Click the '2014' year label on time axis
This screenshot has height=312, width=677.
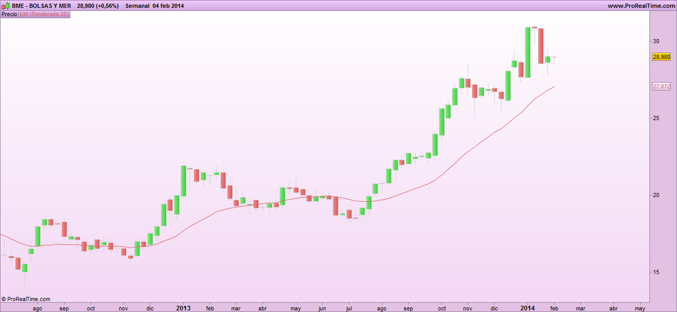[x=528, y=308]
